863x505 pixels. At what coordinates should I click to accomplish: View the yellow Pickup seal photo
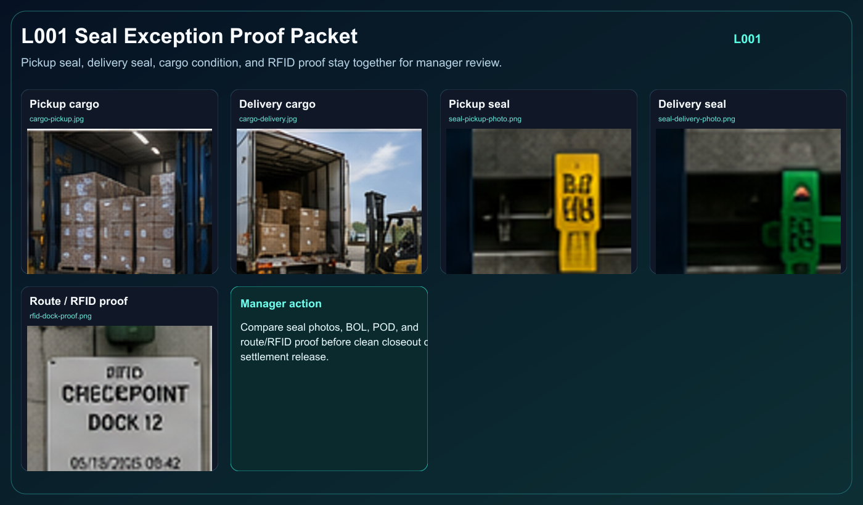(x=539, y=201)
